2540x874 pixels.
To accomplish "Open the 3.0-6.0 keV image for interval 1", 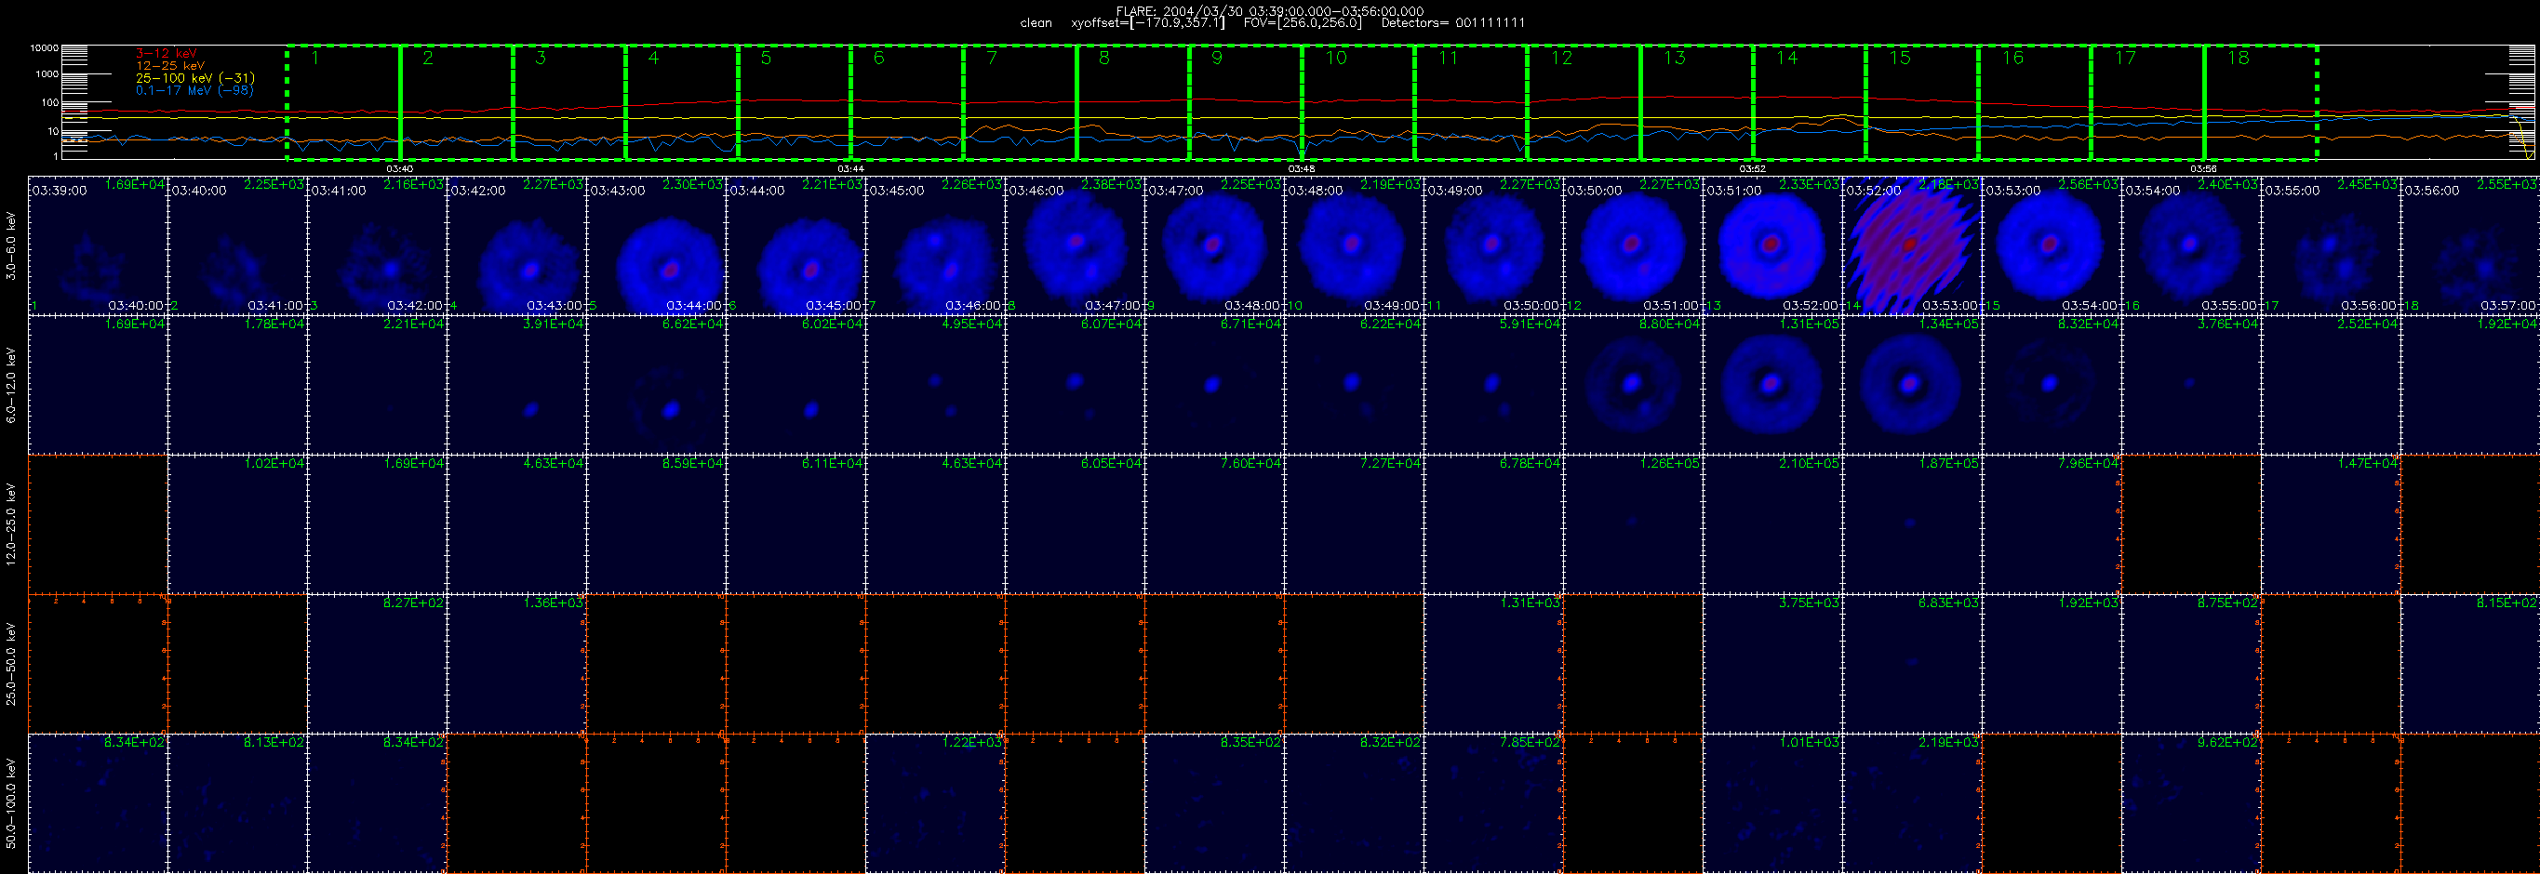I will 98,245.
